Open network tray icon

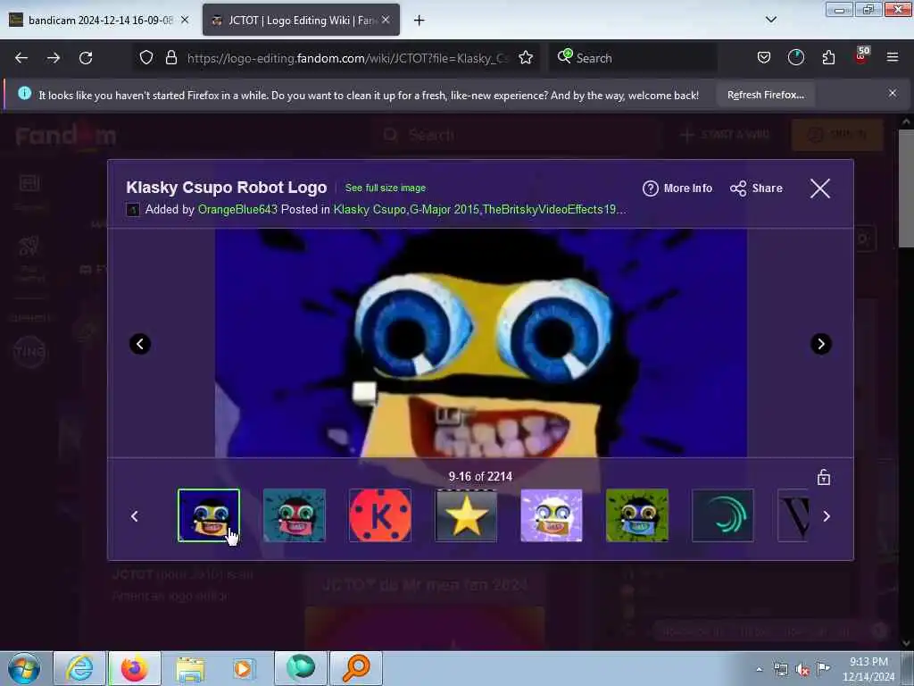[x=780, y=670]
